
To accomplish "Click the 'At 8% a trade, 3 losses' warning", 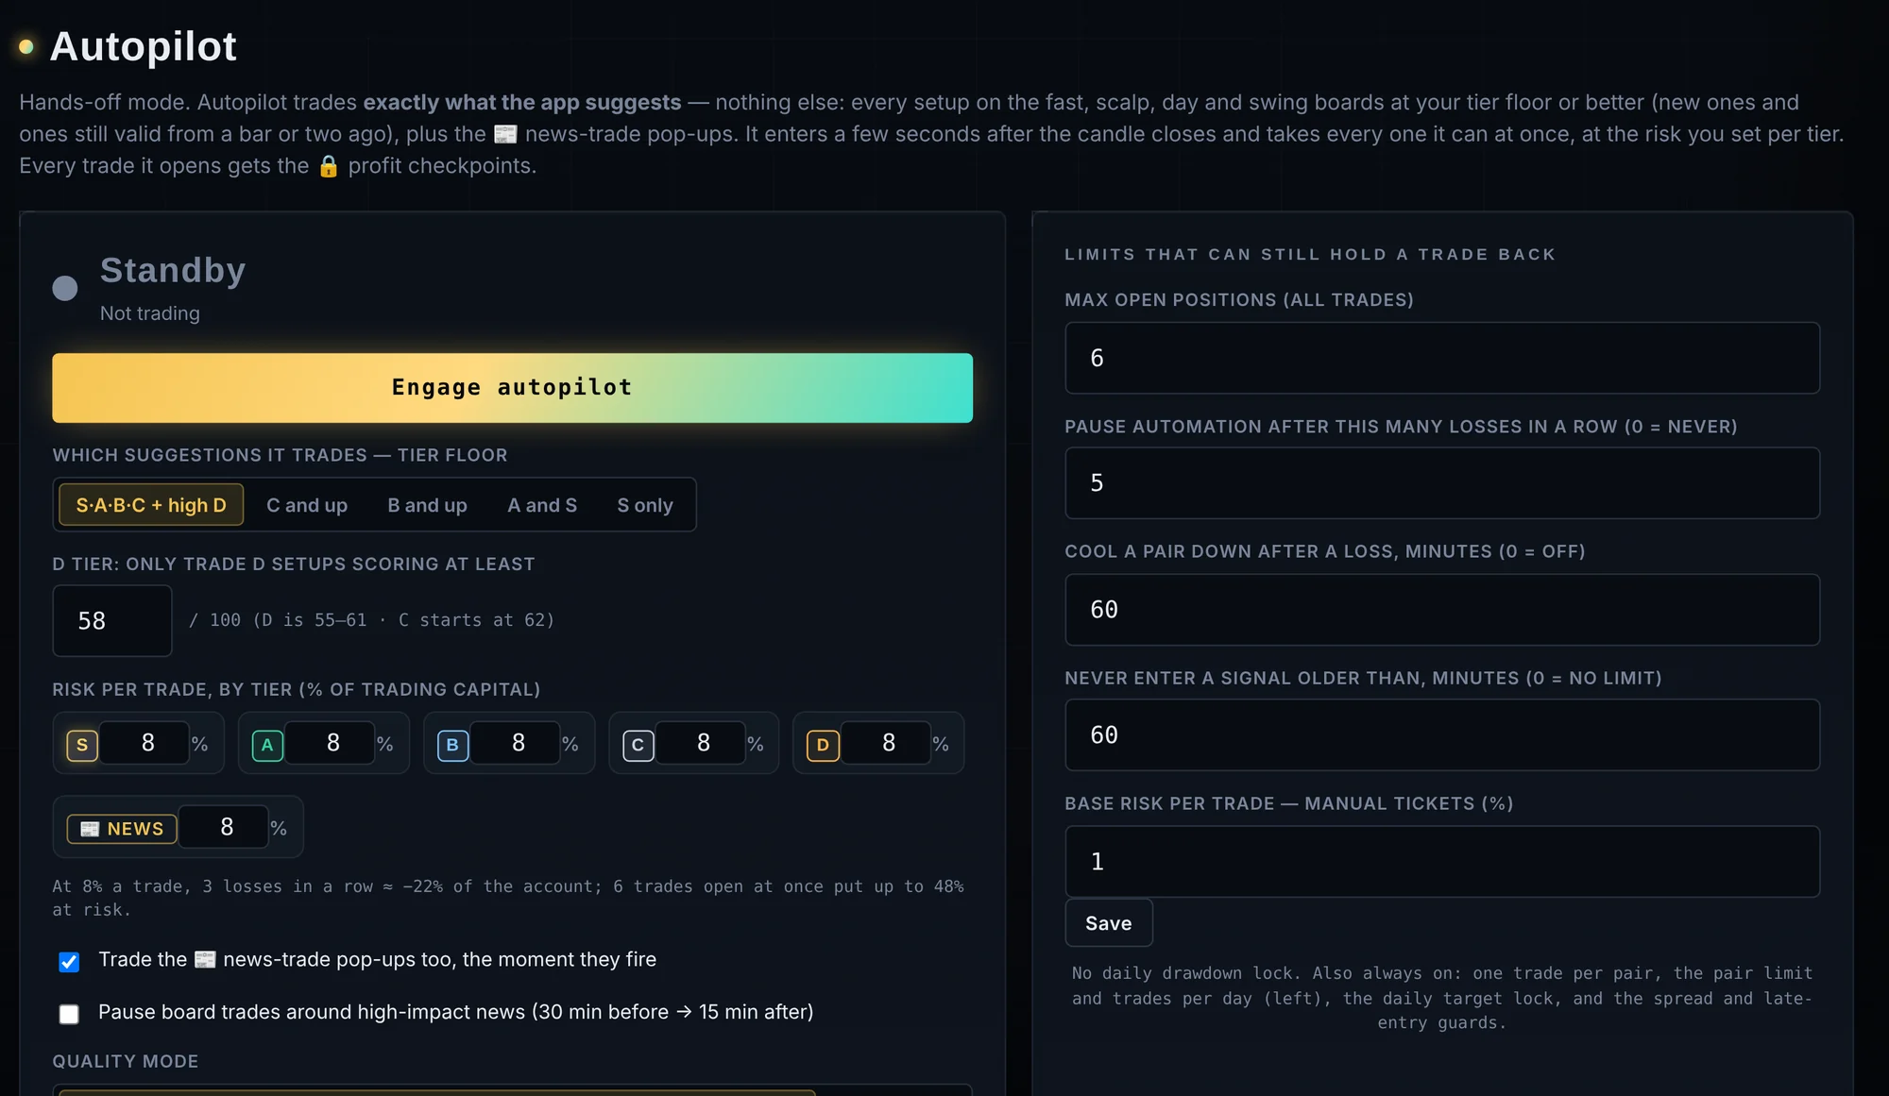I will coord(508,898).
